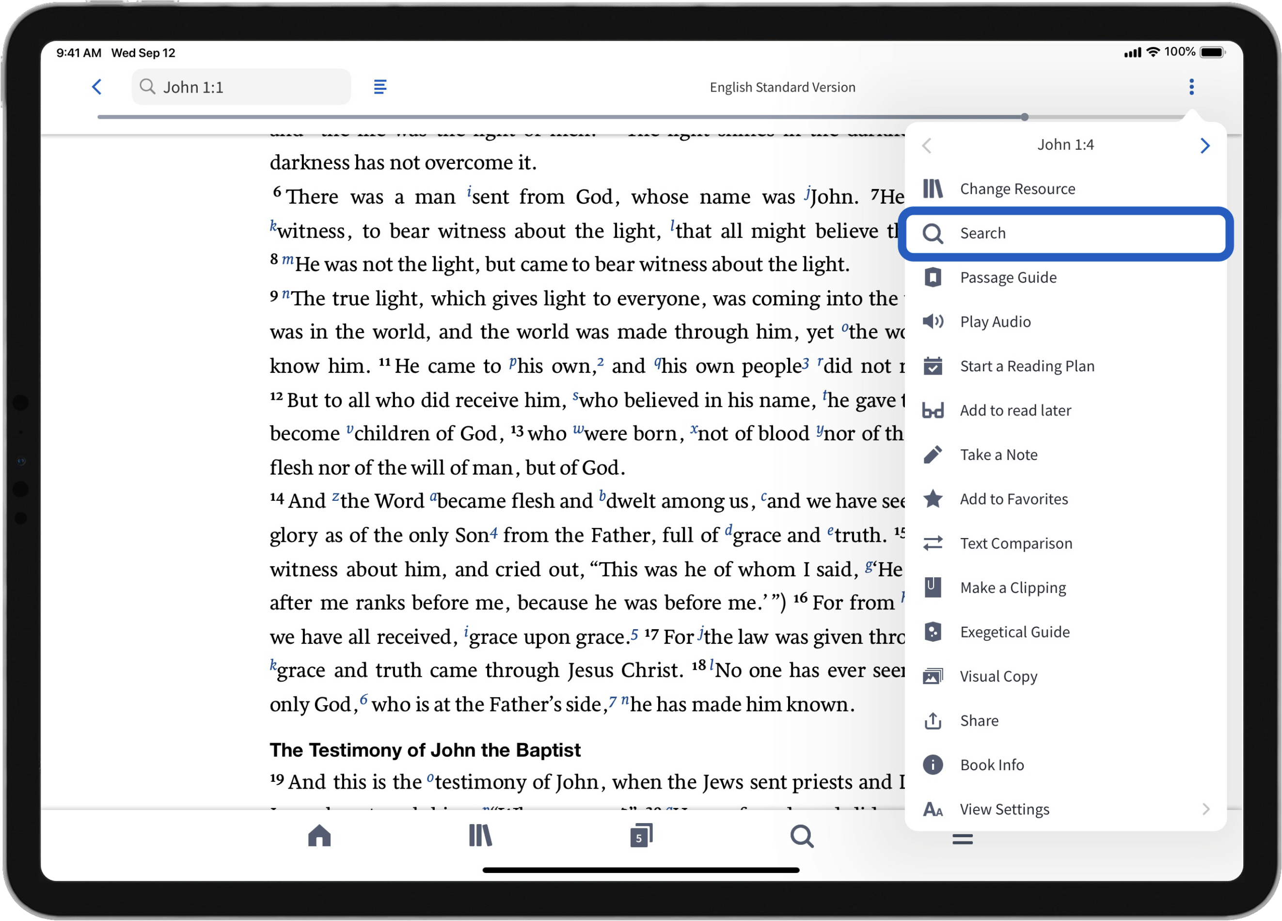Tap cross-reference i before "sent from God"
This screenshot has width=1282, height=921.
[x=469, y=192]
